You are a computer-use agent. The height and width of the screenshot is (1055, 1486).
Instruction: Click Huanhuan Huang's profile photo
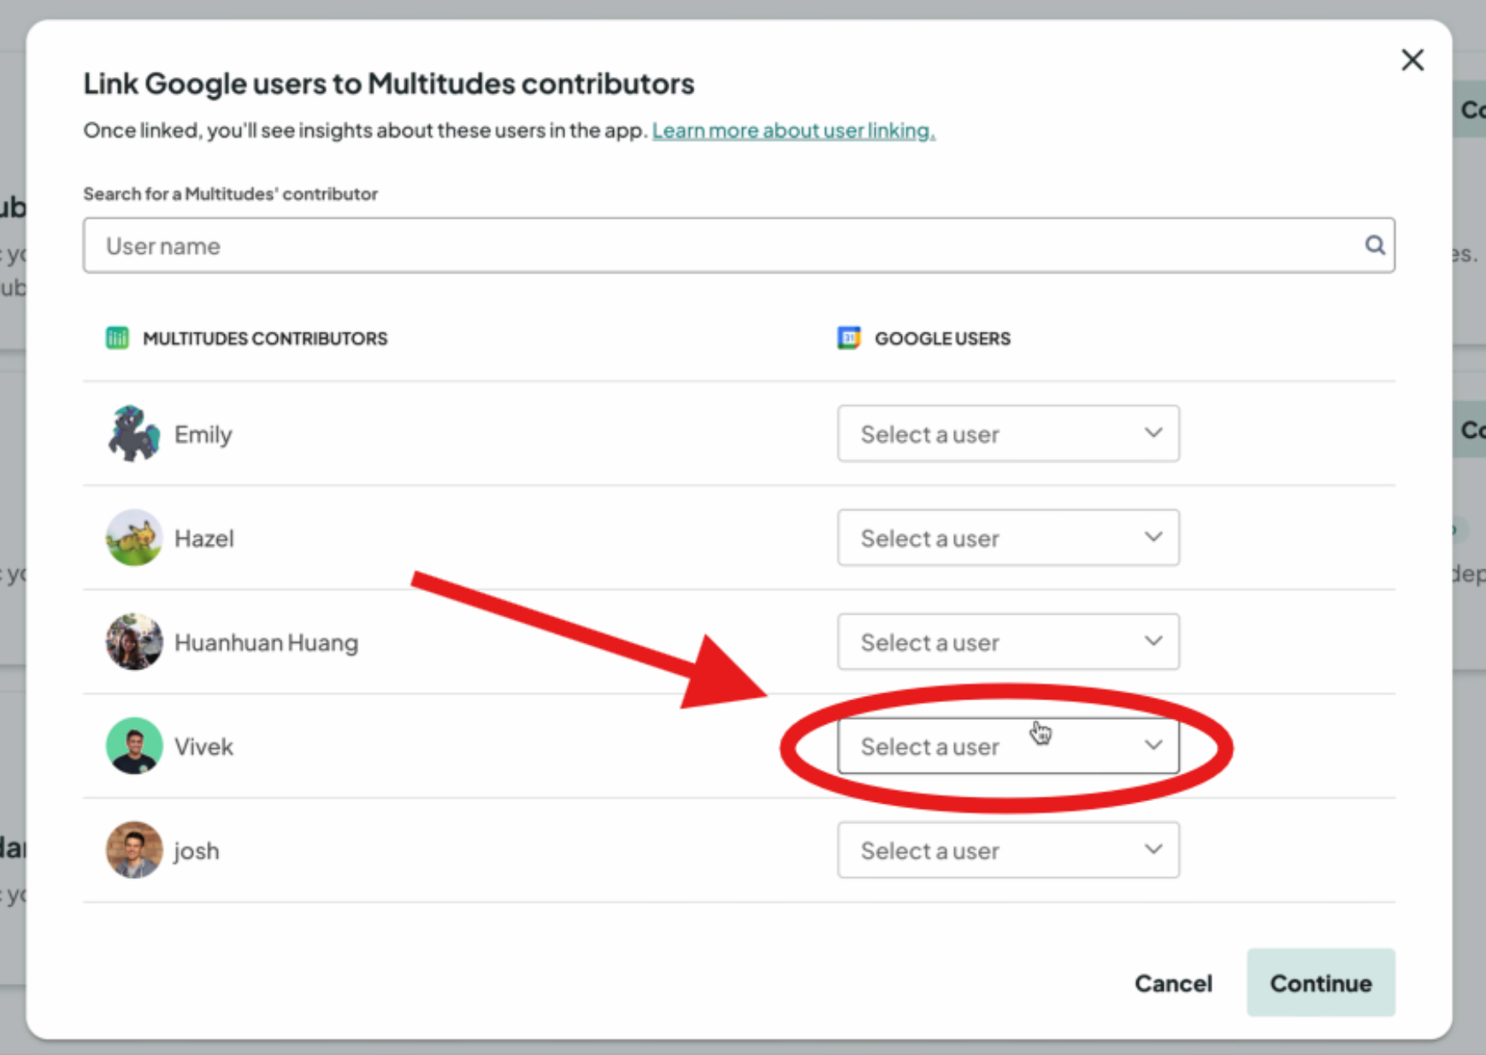coord(133,642)
